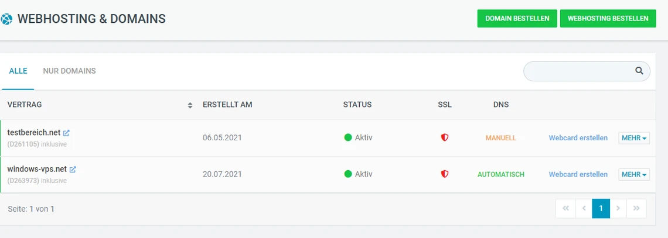Select the Alle tab
Screen dimensions: 668x238
(18, 71)
